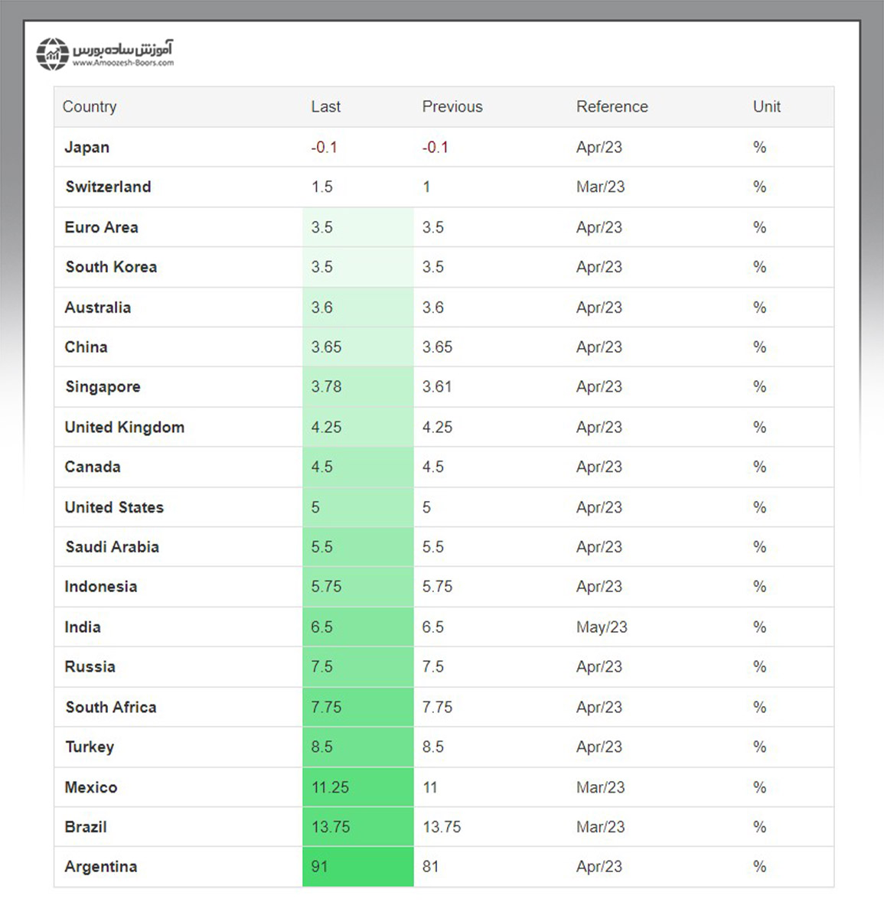Click the Reference column header
This screenshot has height=915, width=884.
coord(612,107)
